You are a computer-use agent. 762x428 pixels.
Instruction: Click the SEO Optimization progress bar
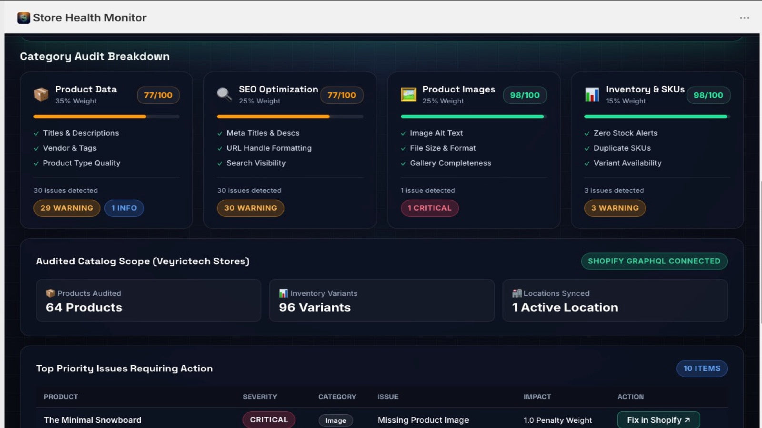pos(290,117)
